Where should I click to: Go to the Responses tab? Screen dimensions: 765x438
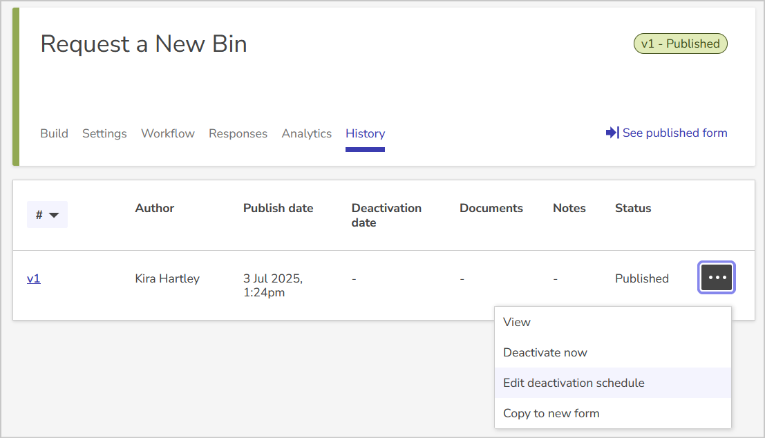point(238,133)
